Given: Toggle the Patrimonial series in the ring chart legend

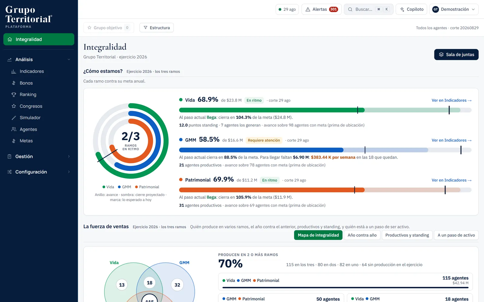Looking at the screenshot, I should (x=147, y=187).
